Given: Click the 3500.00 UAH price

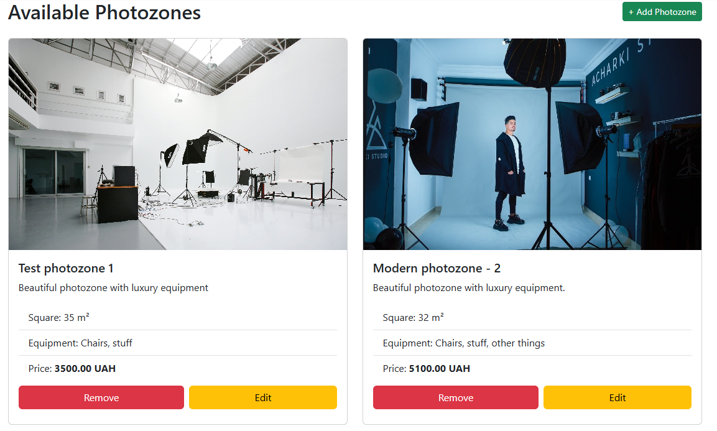Looking at the screenshot, I should click(85, 369).
